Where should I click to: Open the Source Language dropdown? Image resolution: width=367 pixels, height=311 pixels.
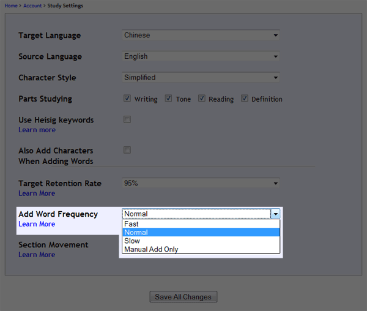[x=201, y=57]
